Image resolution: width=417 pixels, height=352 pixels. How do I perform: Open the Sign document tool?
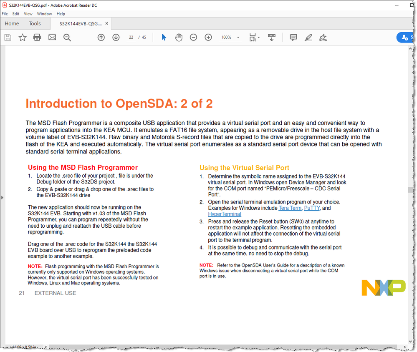point(323,38)
